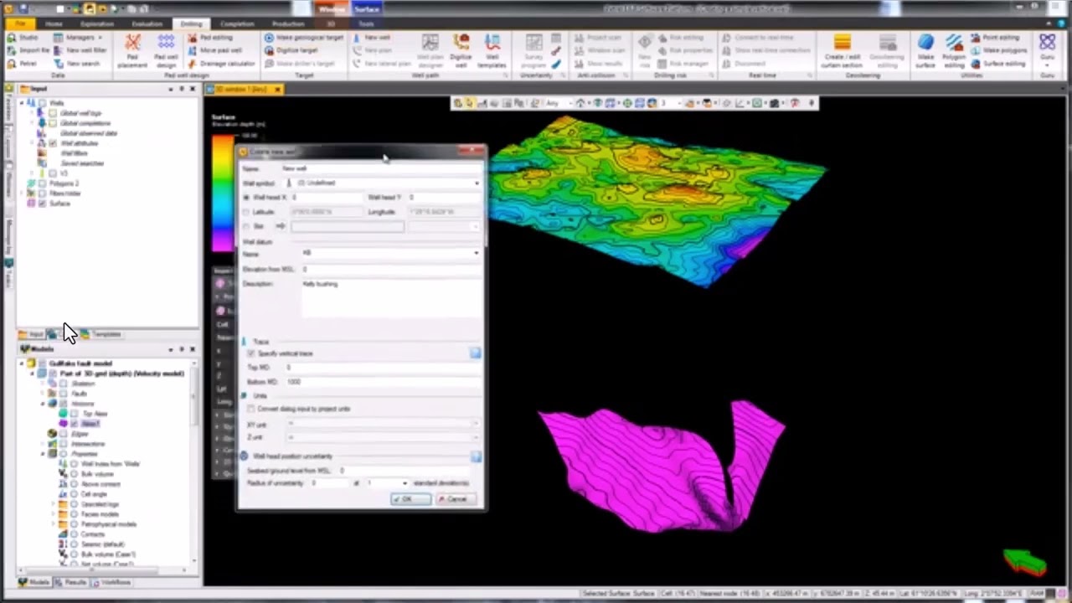Click the Elevation from MSL input field
The width and height of the screenshot is (1072, 603).
390,269
